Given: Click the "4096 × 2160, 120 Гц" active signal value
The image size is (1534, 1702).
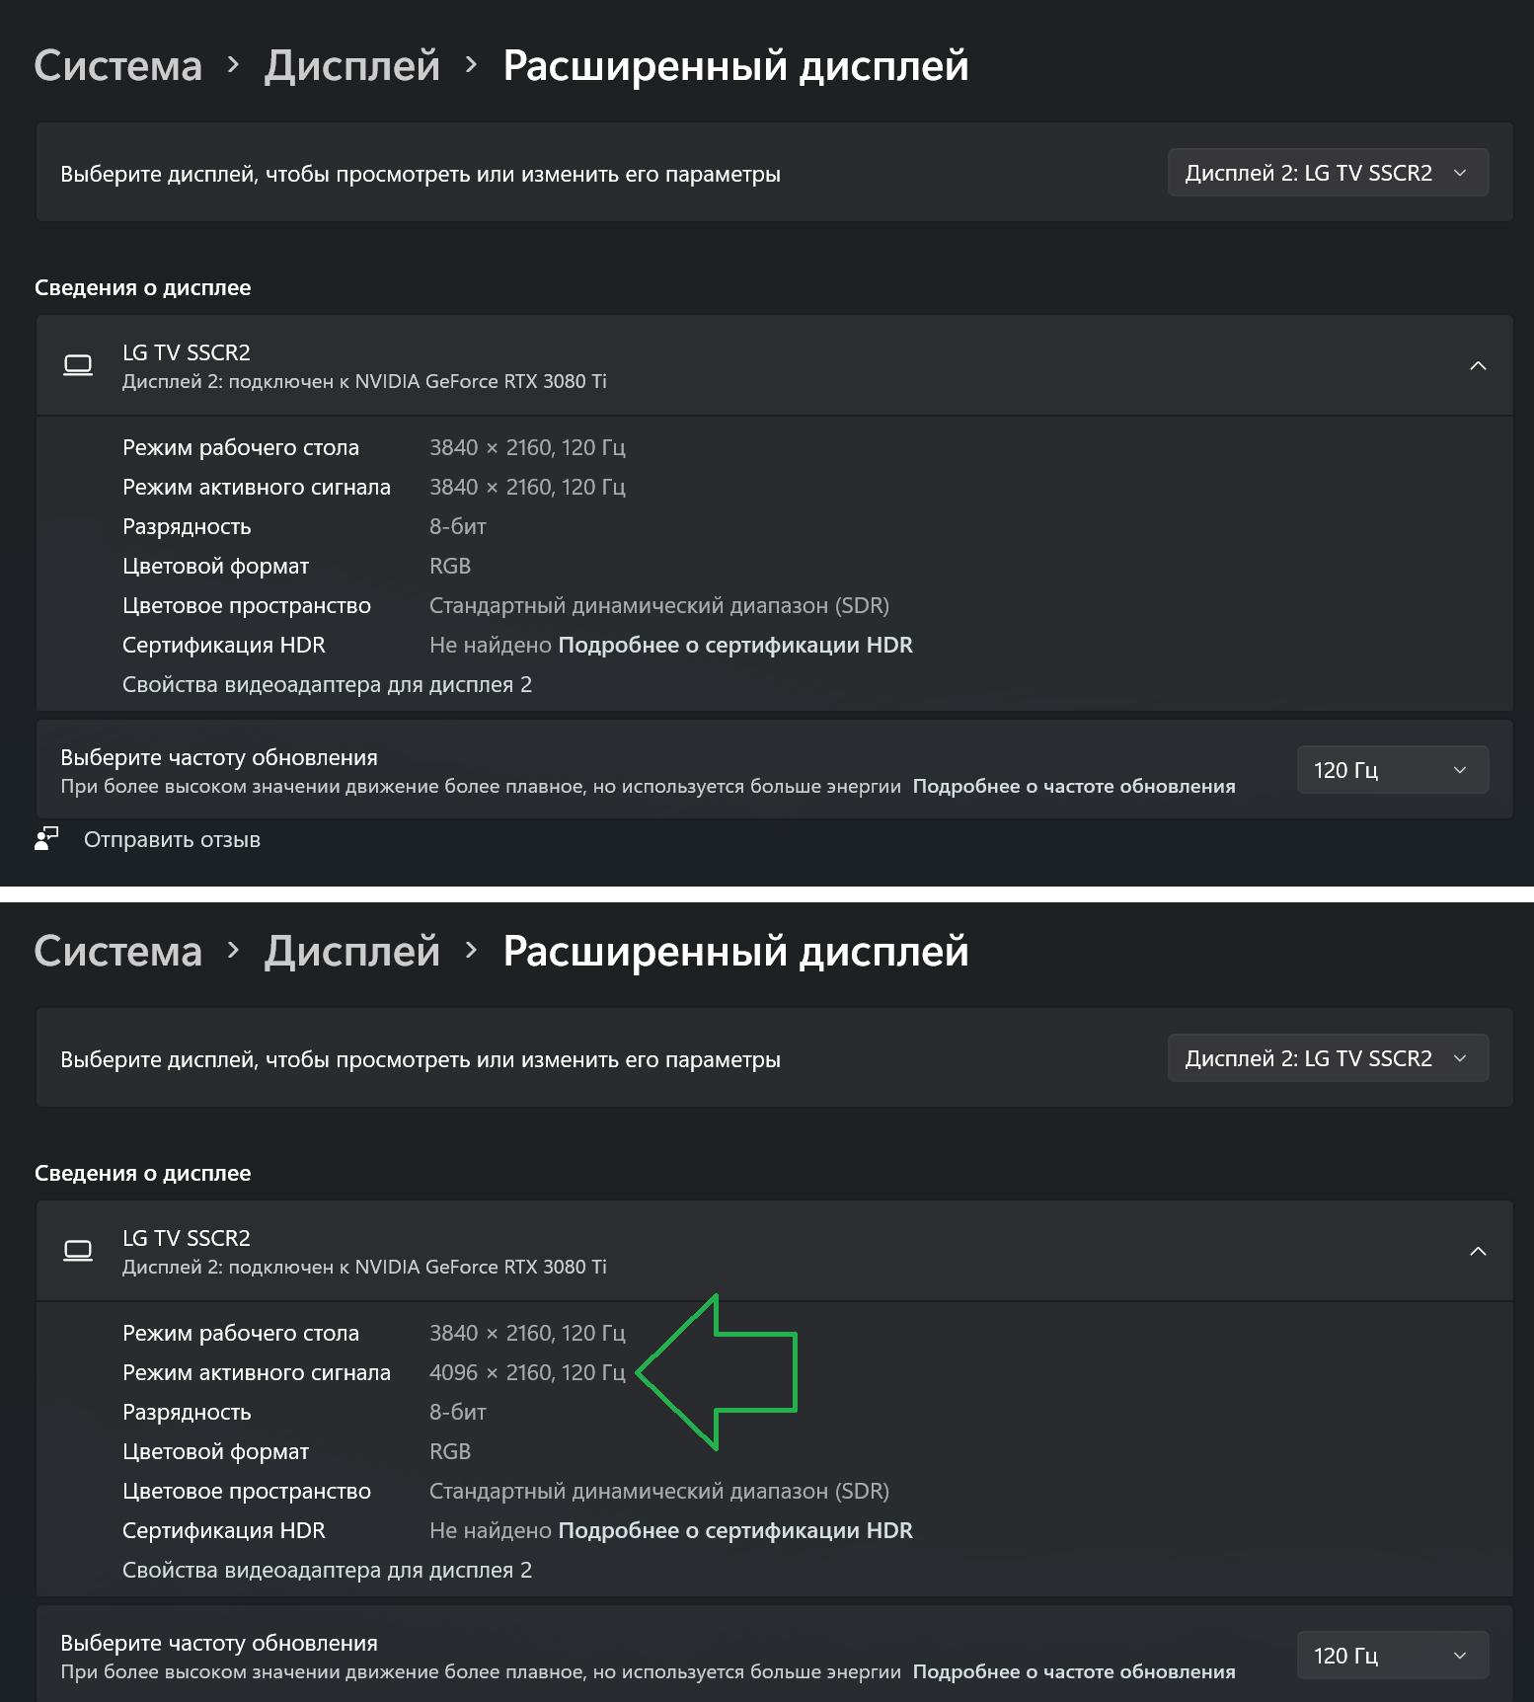Looking at the screenshot, I should coord(527,1372).
